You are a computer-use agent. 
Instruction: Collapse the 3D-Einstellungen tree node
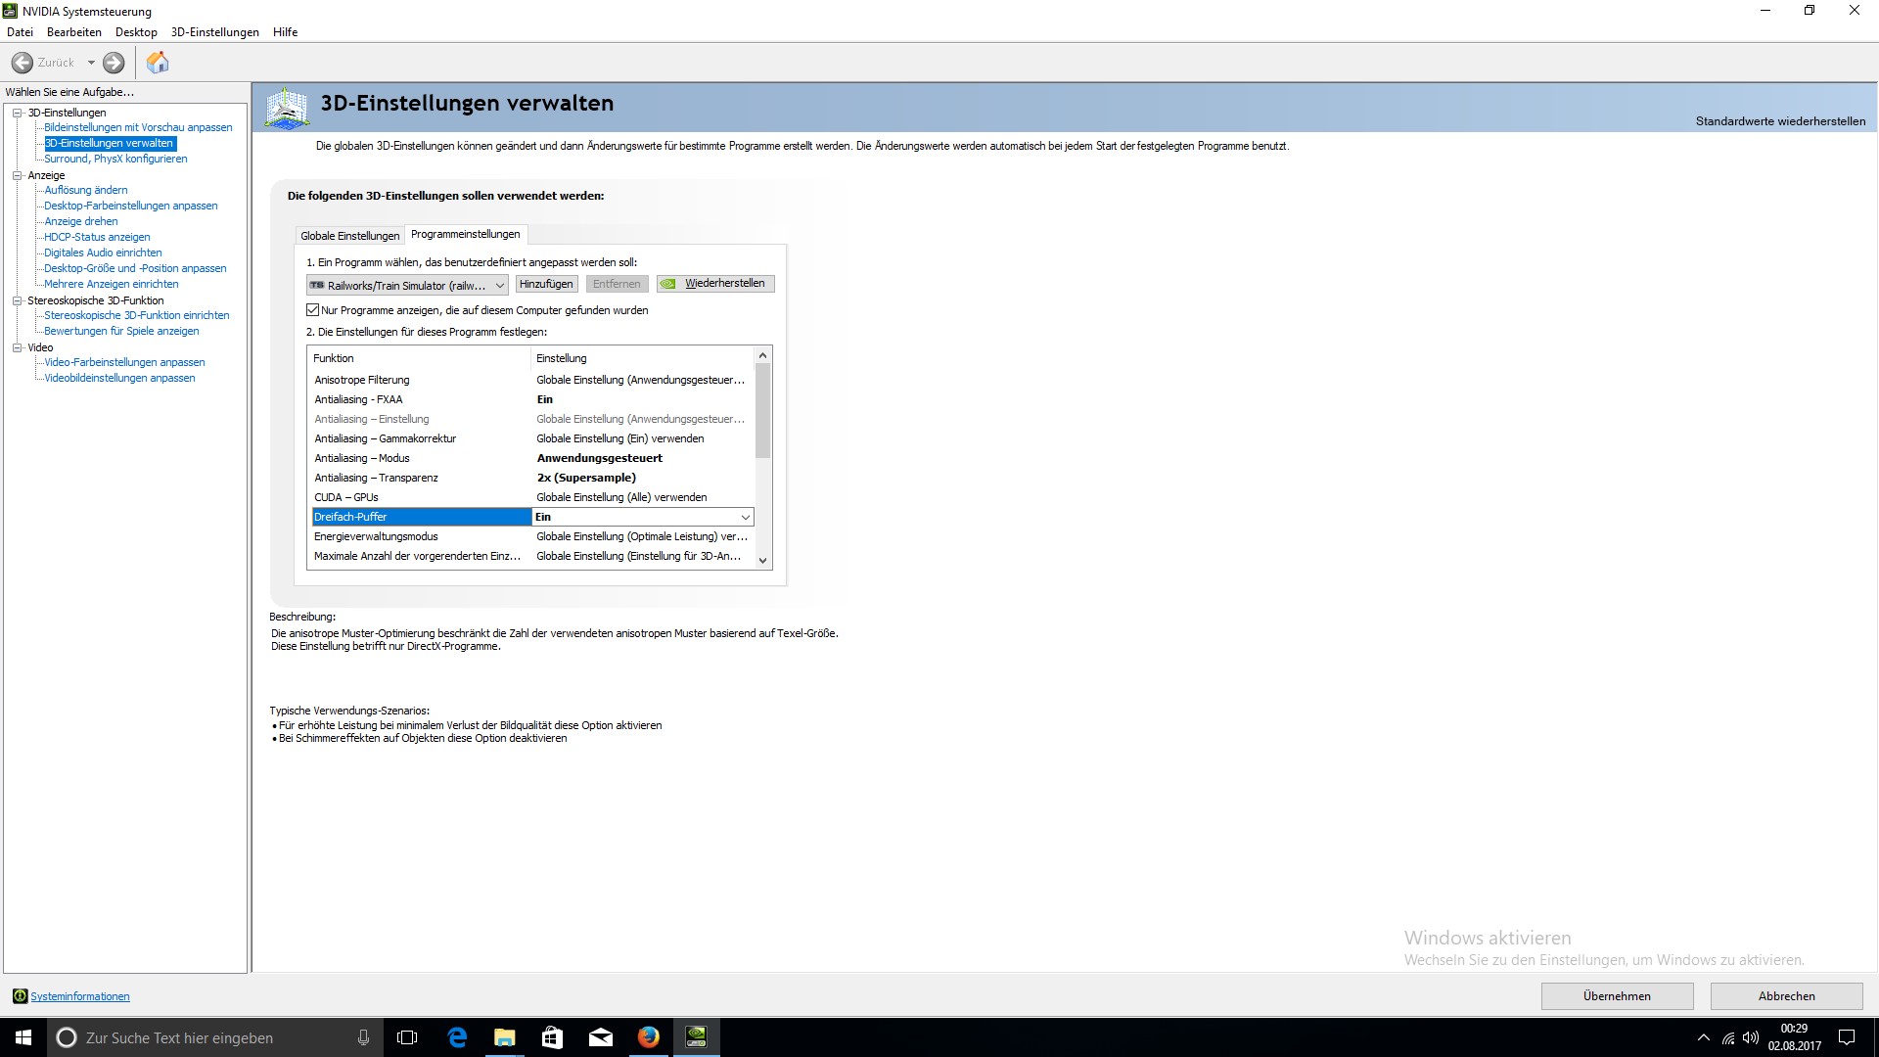[x=17, y=113]
